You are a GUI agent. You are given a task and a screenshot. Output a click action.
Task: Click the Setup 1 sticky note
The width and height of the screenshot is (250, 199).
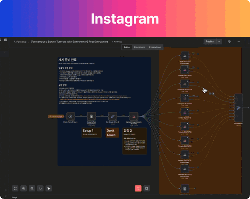tap(91, 133)
